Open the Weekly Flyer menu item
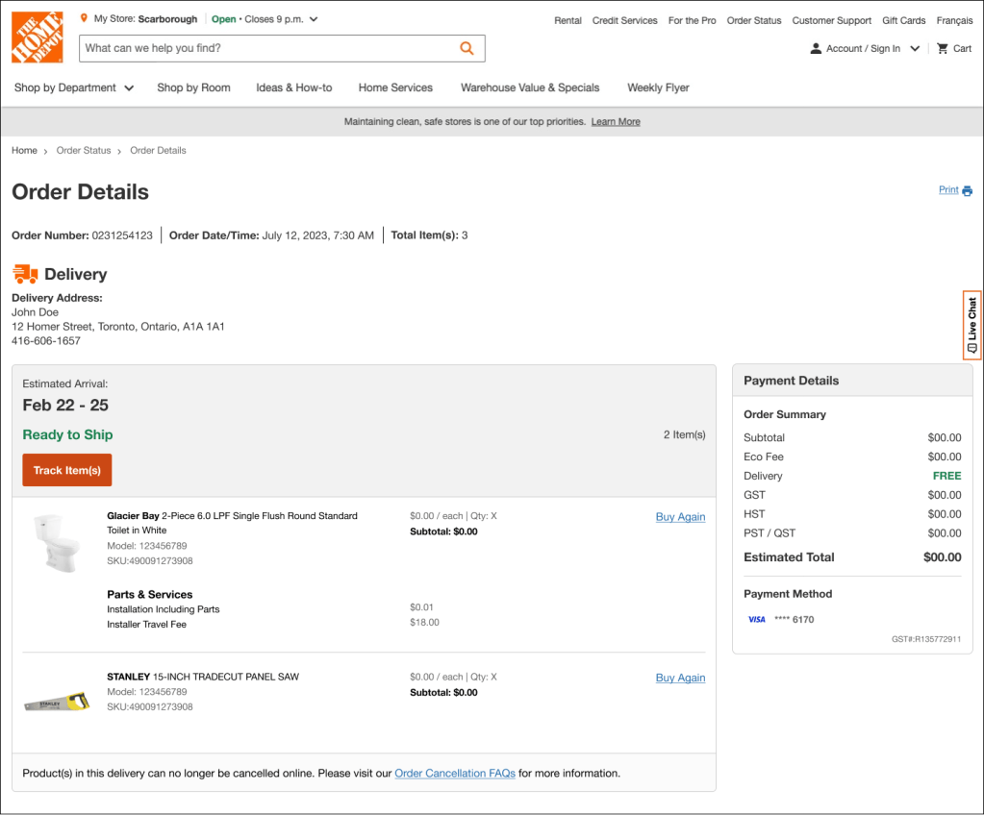 tap(658, 87)
